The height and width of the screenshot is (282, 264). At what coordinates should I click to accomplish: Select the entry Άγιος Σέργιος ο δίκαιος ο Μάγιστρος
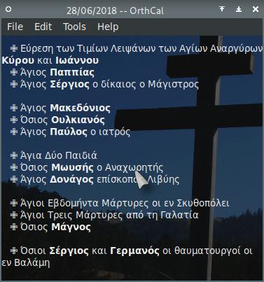(110, 84)
